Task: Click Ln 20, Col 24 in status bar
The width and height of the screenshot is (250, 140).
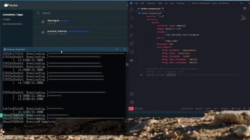Action: pos(187,108)
